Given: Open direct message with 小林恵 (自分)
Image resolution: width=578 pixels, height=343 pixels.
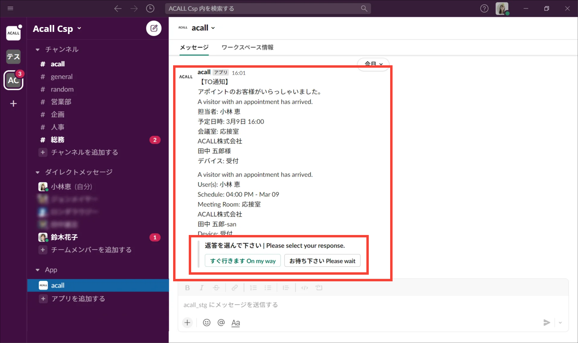Looking at the screenshot, I should point(98,187).
